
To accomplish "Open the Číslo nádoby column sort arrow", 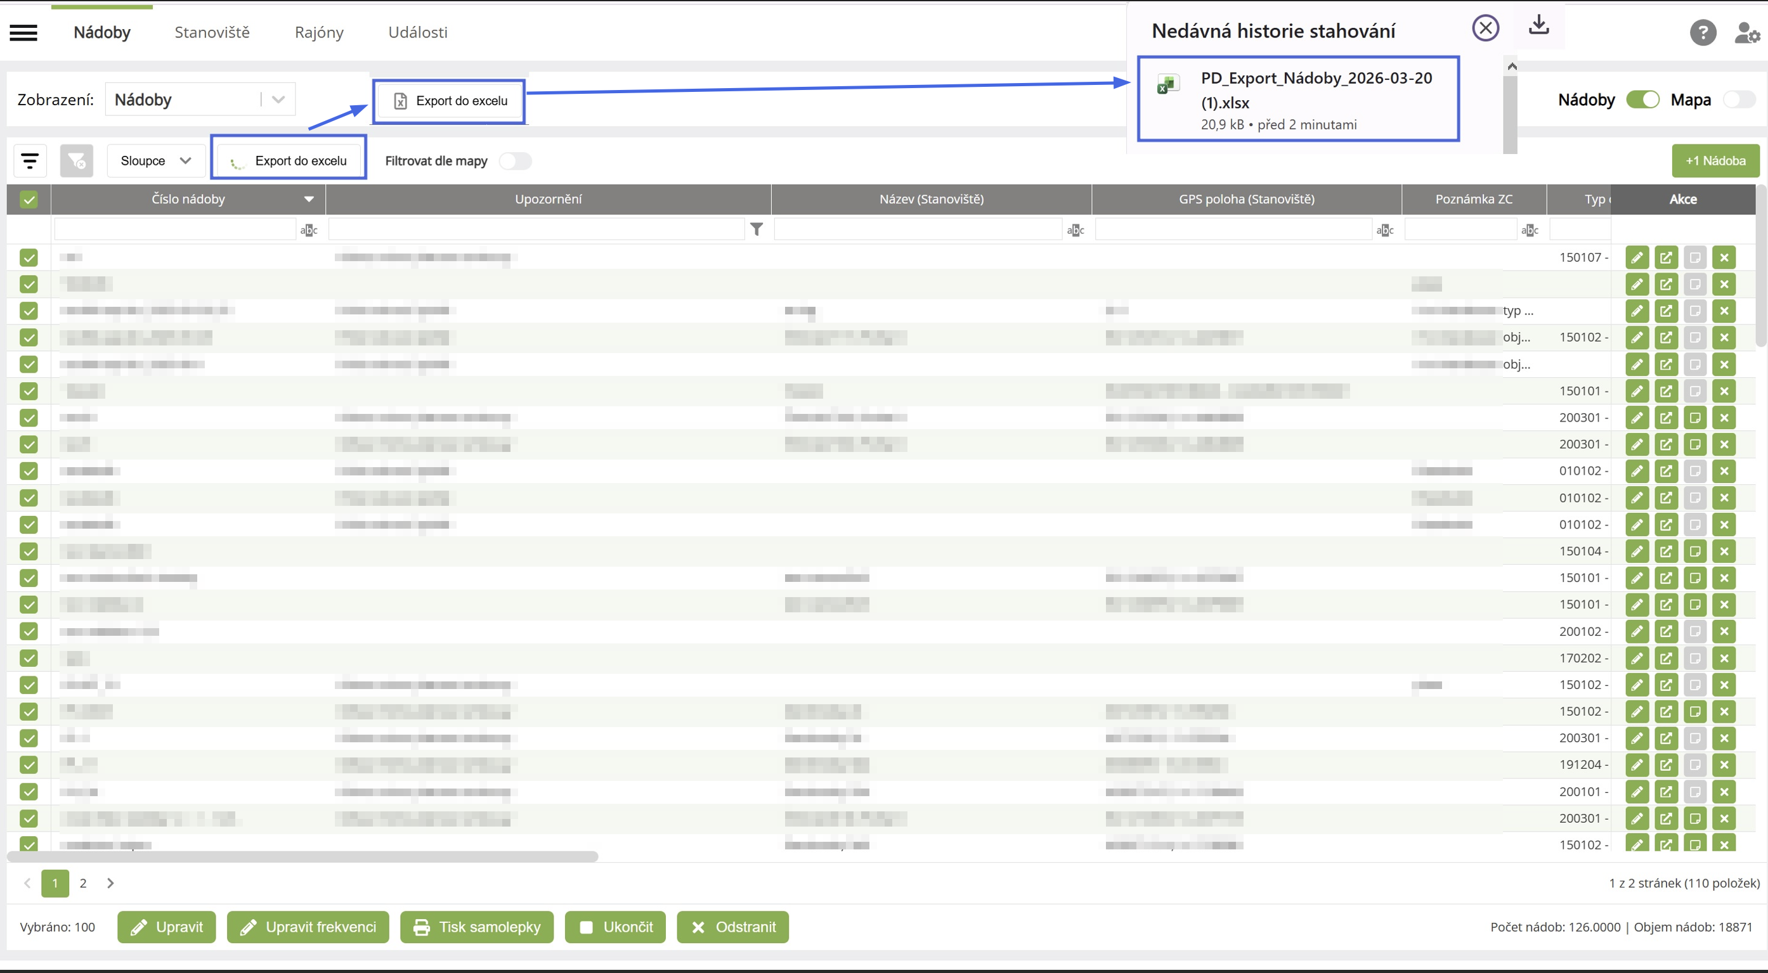I will coord(309,200).
